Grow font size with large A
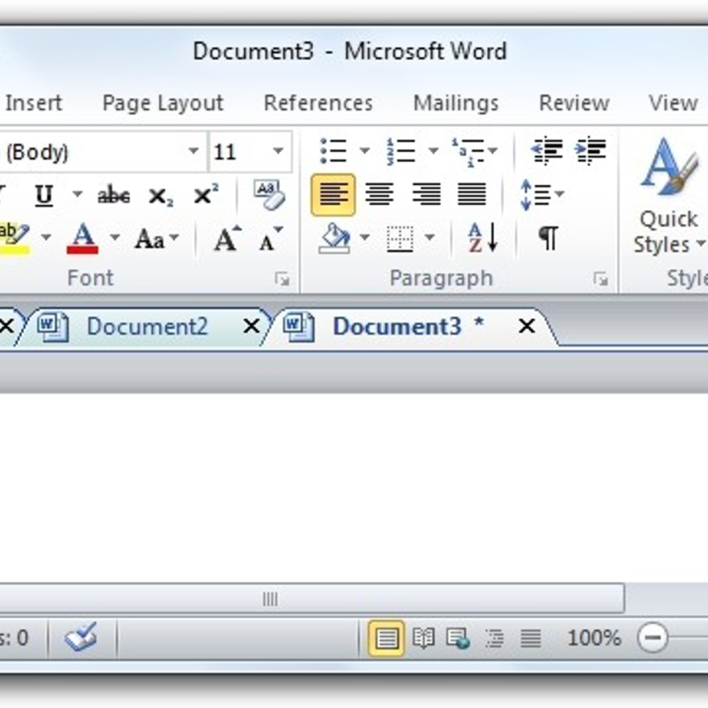The height and width of the screenshot is (708, 708). [x=227, y=239]
